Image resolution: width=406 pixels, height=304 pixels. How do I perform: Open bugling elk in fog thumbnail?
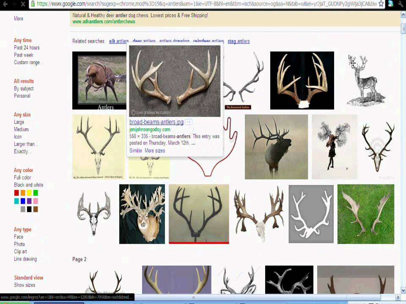click(x=276, y=147)
